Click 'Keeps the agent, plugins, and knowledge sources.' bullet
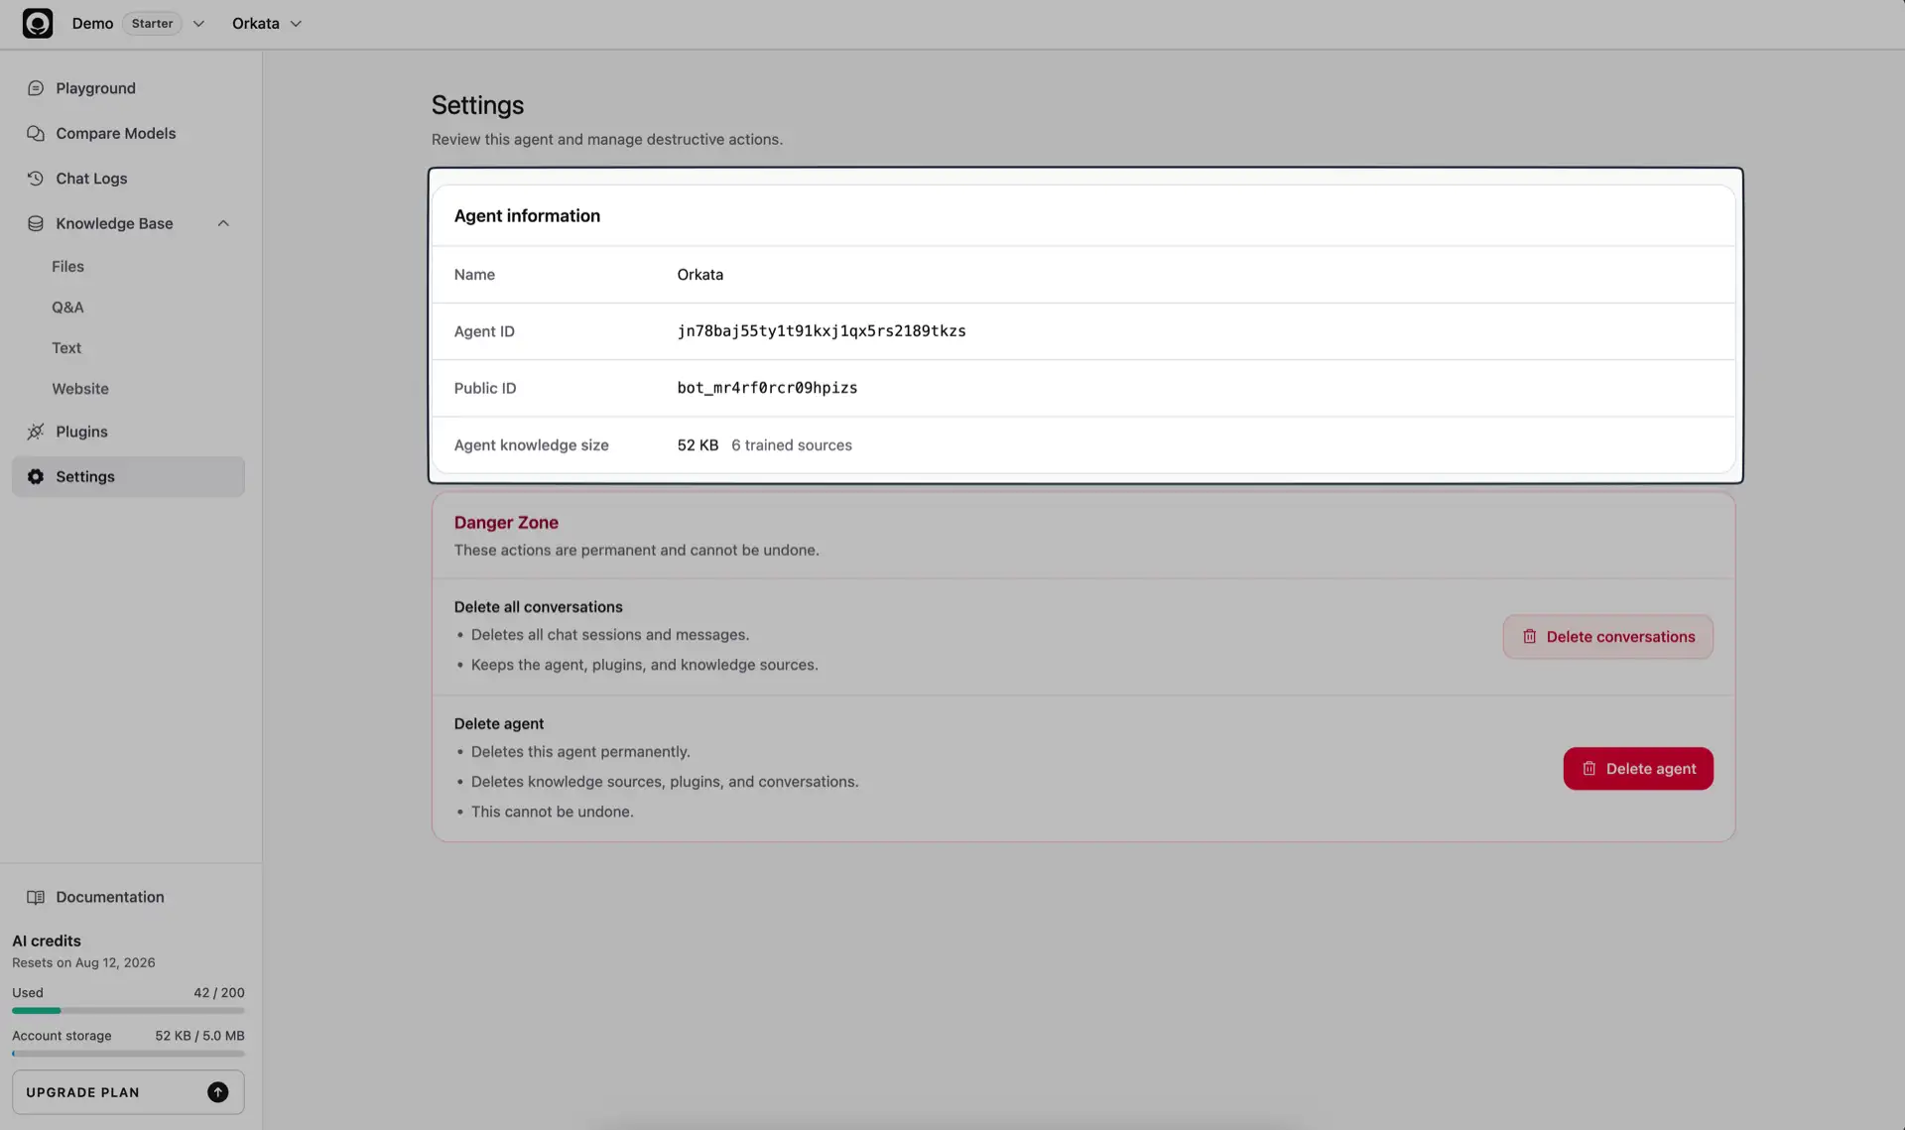Viewport: 1905px width, 1130px height. [x=645, y=665]
